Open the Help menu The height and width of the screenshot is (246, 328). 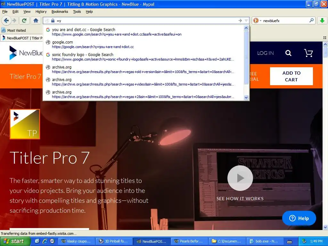point(89,12)
